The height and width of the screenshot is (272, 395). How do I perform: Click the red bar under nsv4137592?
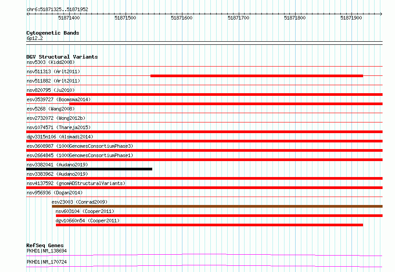click(x=204, y=188)
